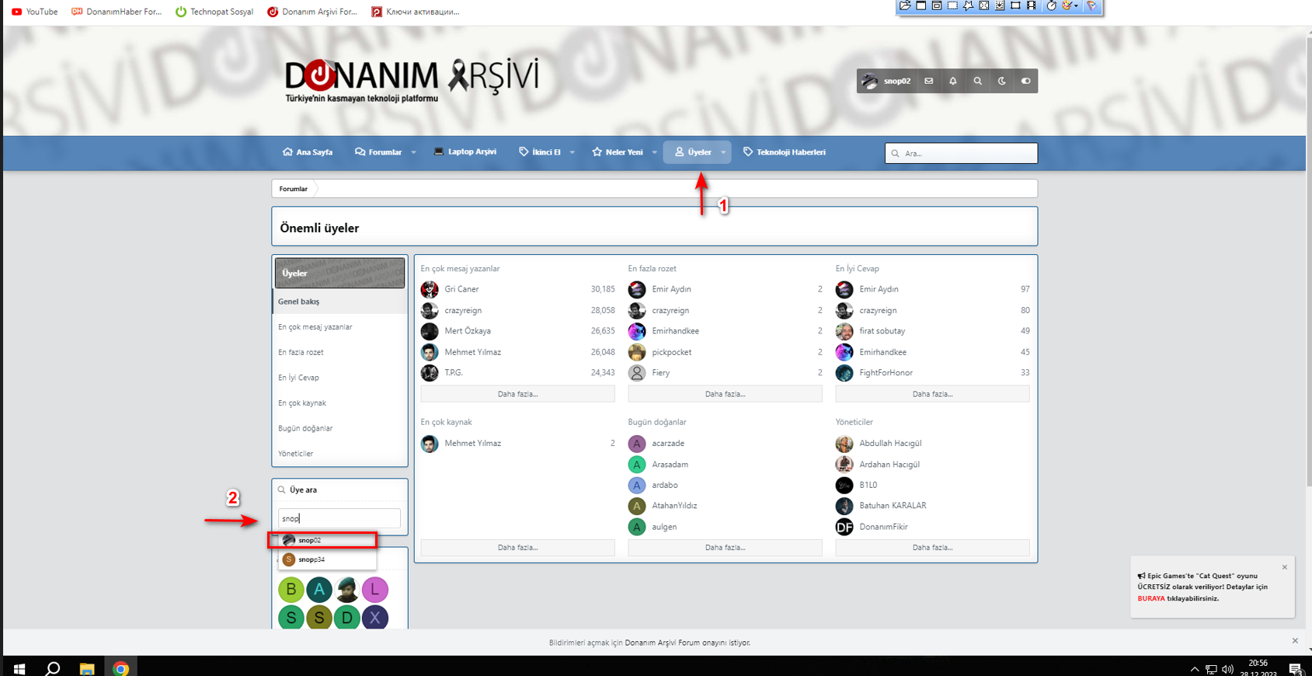Screen dimensions: 1312x676
Task: Expand the Forumlar dropdown arrow
Action: [413, 152]
